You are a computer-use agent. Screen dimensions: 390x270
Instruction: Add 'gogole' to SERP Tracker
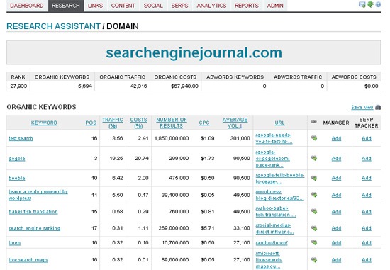(367, 159)
